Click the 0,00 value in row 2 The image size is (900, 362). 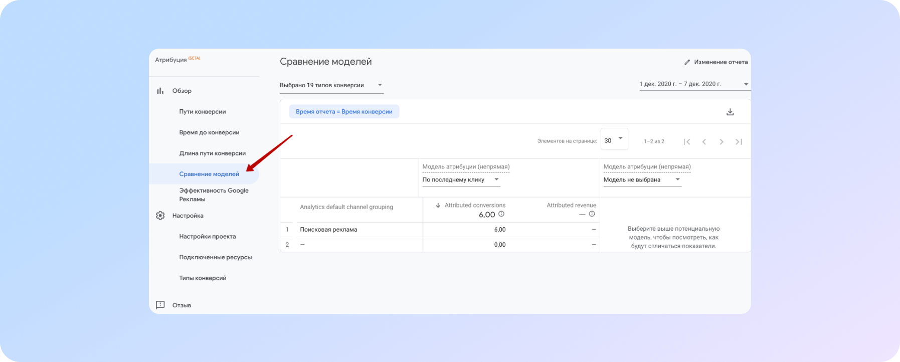tap(500, 245)
